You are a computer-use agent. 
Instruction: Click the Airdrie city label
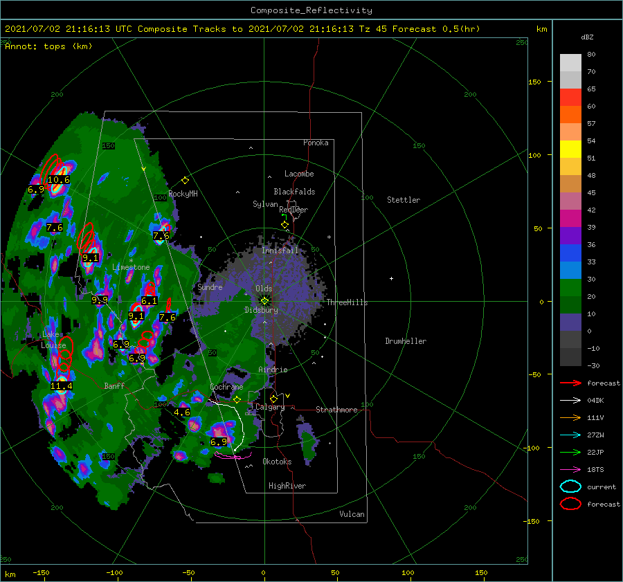273,370
